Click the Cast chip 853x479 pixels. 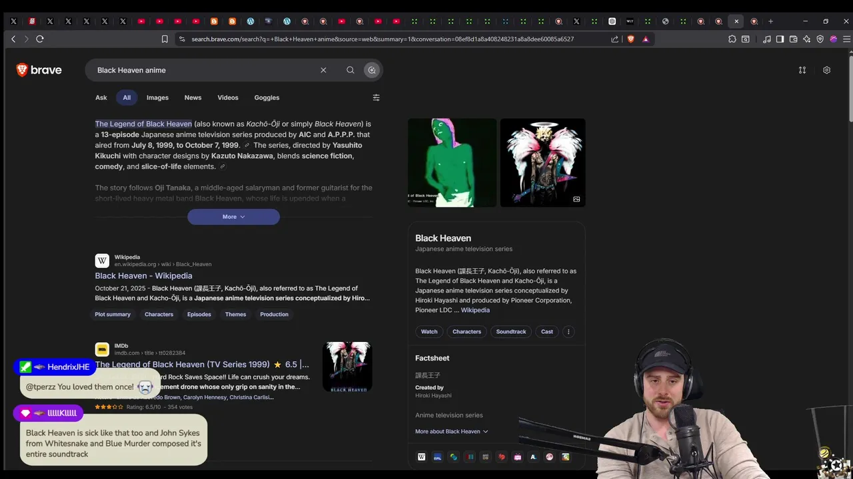547,331
